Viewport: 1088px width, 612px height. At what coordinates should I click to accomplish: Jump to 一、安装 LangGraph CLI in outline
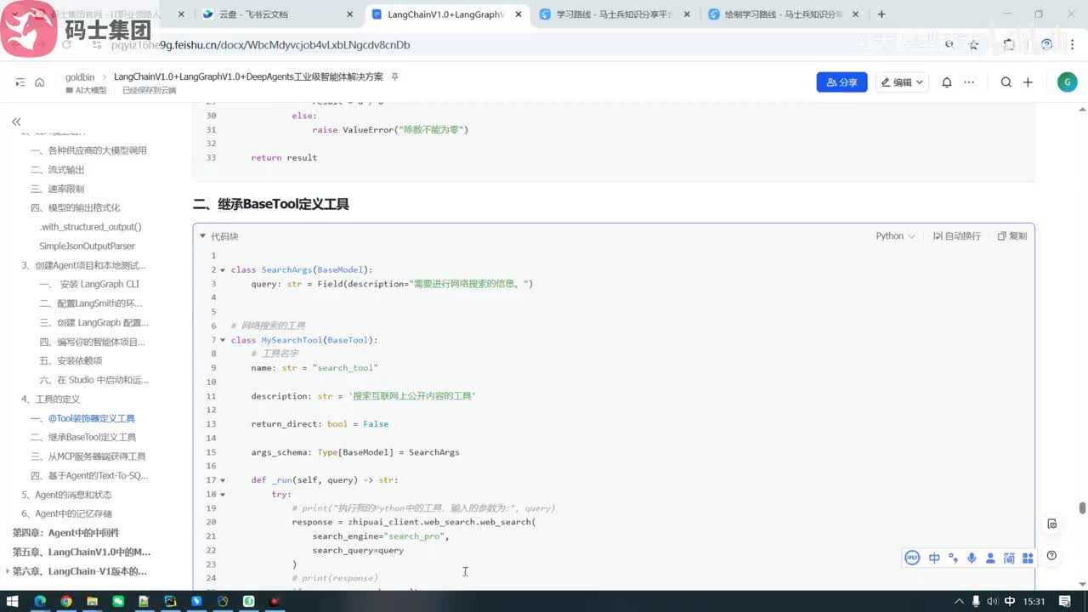tap(89, 284)
